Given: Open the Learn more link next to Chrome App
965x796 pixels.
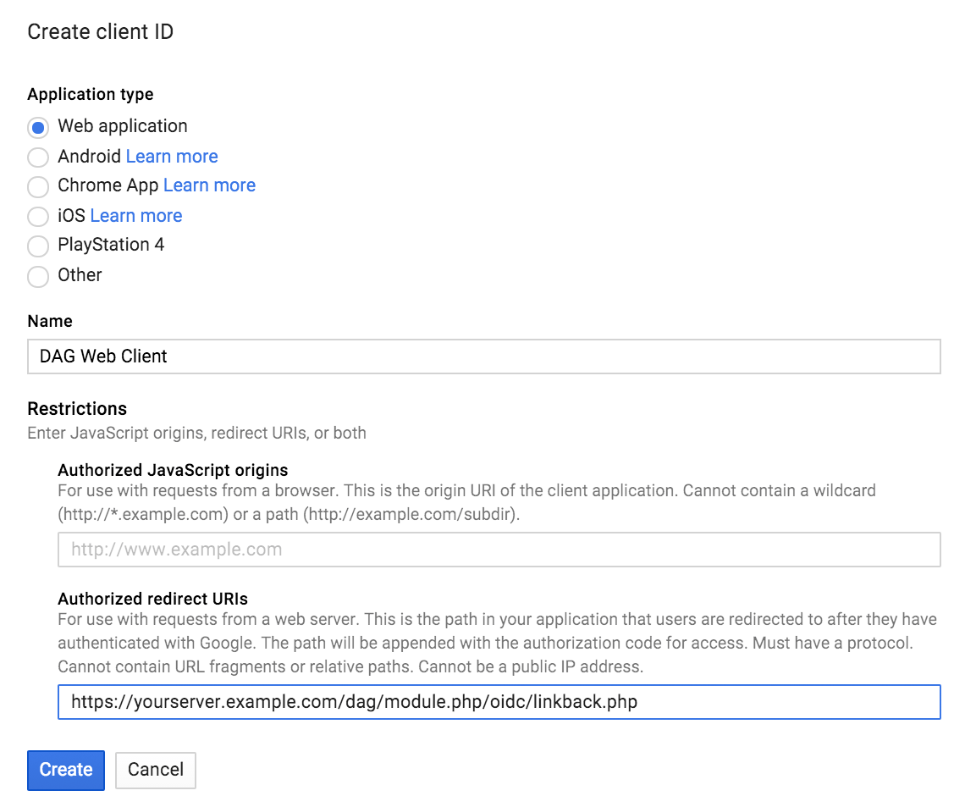Looking at the screenshot, I should pyautogui.click(x=209, y=185).
